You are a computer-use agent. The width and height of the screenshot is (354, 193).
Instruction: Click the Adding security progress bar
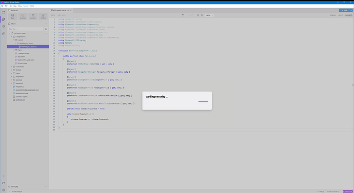tap(203, 102)
